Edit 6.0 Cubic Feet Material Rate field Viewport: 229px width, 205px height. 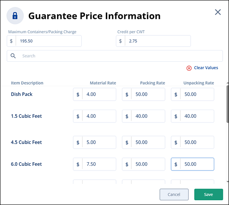coord(95,164)
